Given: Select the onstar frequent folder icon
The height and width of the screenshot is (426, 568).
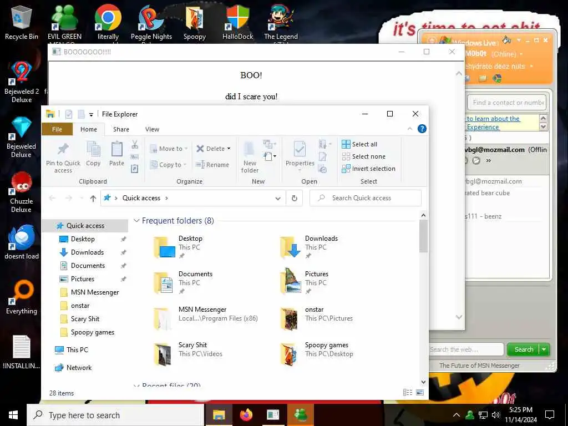Looking at the screenshot, I should pos(290,319).
